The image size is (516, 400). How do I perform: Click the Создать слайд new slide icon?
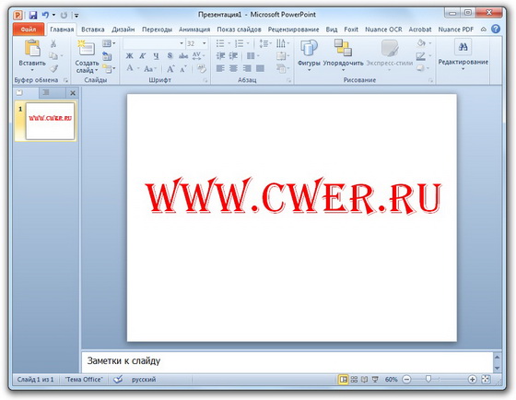87,48
